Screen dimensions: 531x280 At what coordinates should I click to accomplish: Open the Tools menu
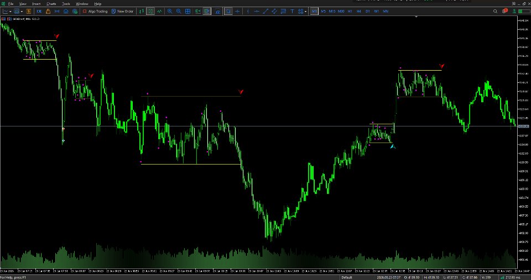[x=66, y=4]
